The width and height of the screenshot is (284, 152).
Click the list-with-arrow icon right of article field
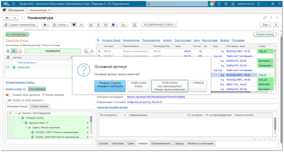click(x=86, y=51)
